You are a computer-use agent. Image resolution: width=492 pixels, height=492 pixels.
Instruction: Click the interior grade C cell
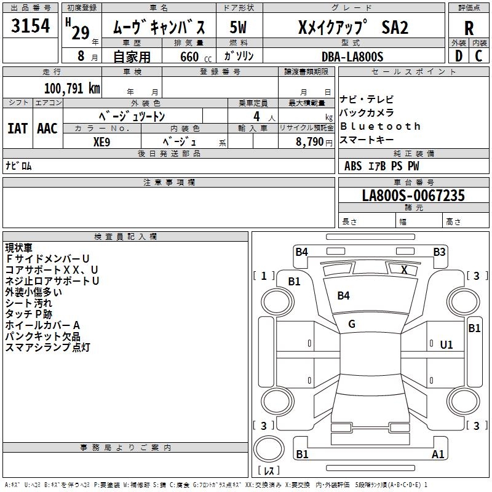click(479, 56)
